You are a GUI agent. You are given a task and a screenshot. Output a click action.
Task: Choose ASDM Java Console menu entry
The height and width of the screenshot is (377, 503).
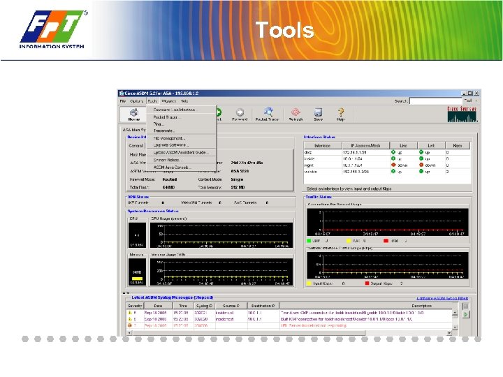pyautogui.click(x=181, y=168)
